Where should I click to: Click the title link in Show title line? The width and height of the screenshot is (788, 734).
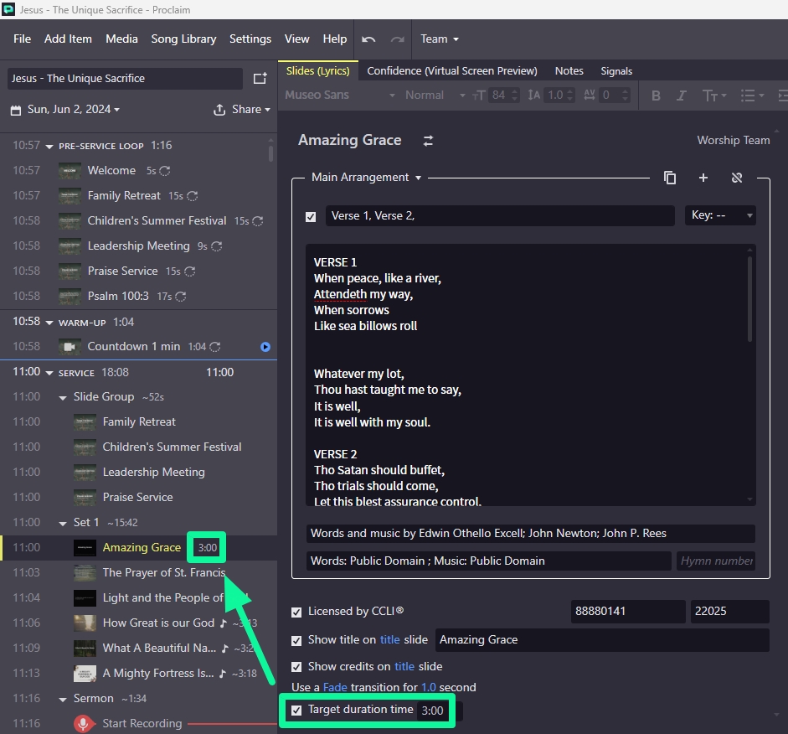click(389, 640)
